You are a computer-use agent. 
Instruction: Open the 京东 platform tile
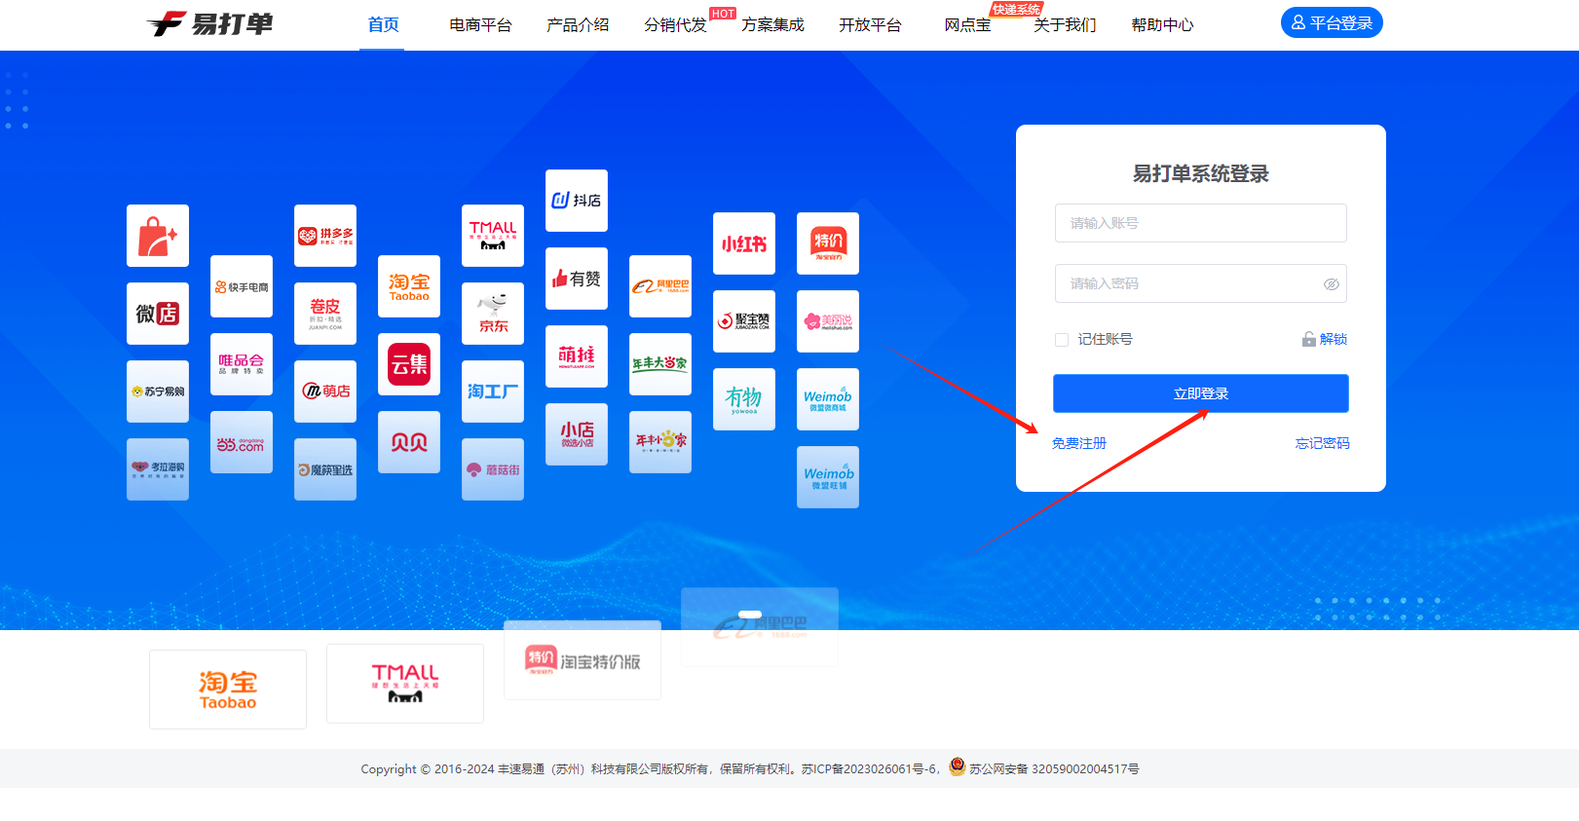click(493, 314)
